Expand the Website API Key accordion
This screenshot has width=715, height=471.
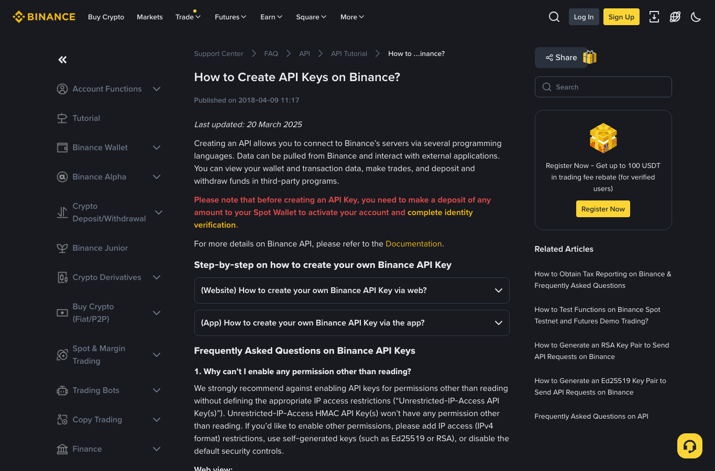pos(351,290)
